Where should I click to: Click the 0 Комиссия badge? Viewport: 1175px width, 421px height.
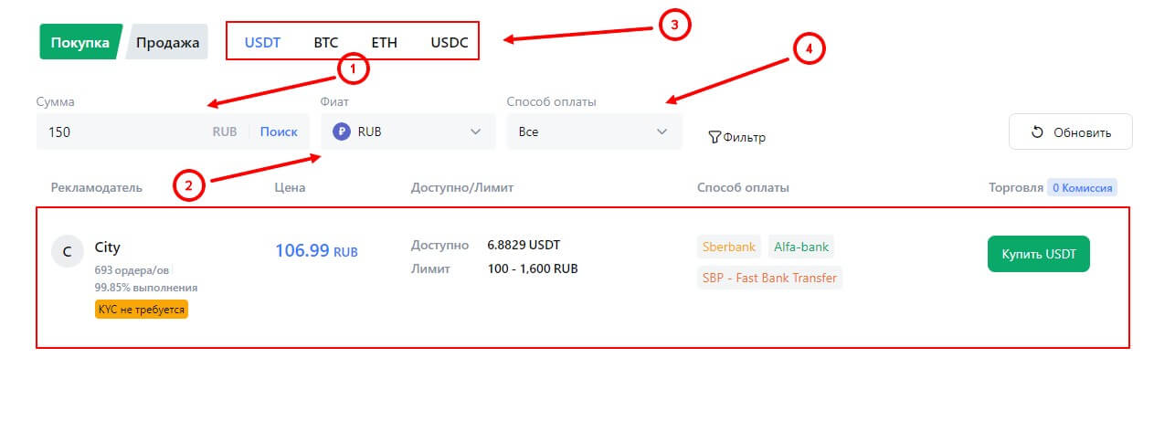coord(1082,188)
